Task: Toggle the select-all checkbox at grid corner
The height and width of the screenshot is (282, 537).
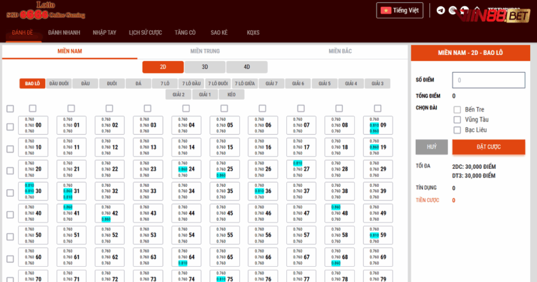Action: [10, 109]
